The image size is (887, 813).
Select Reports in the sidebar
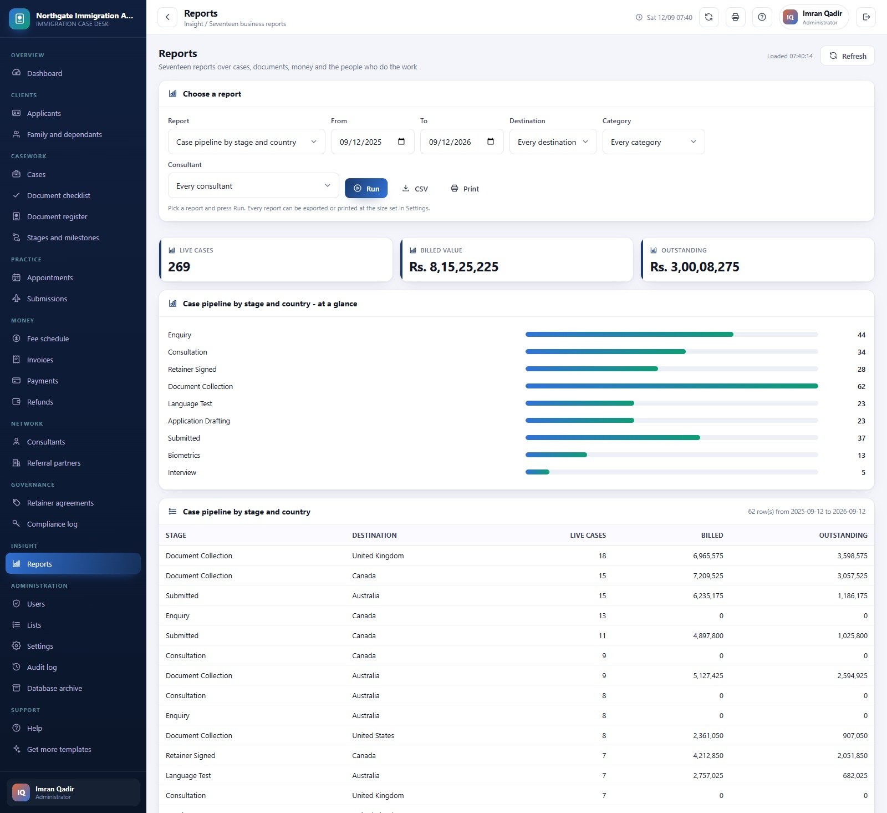73,564
